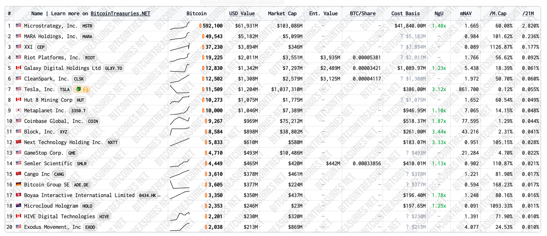Click the US flag beside XXI
547x236 pixels.
point(18,47)
